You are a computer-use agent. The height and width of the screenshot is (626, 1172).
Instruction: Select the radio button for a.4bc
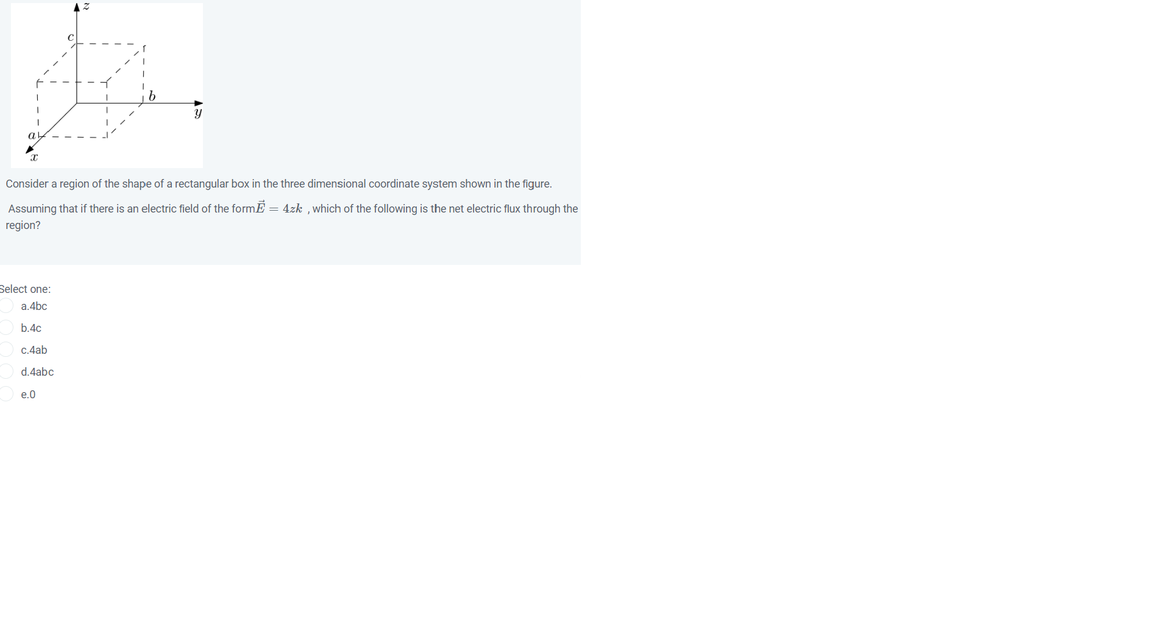(6, 306)
